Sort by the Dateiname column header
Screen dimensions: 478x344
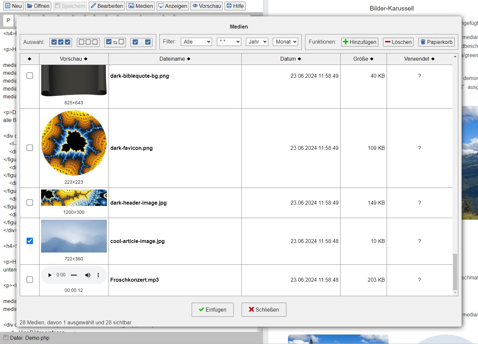coord(175,59)
